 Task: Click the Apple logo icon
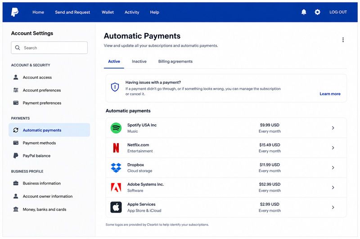(116, 207)
